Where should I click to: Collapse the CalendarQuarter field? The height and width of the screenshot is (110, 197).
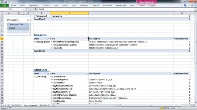click(x=51, y=79)
